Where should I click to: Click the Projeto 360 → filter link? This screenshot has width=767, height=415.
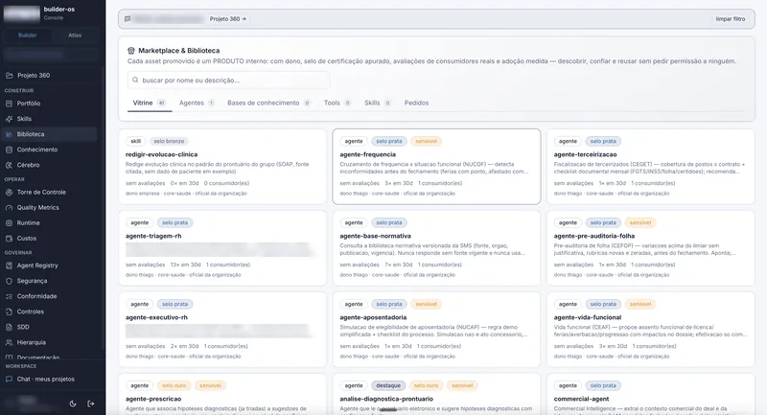228,19
